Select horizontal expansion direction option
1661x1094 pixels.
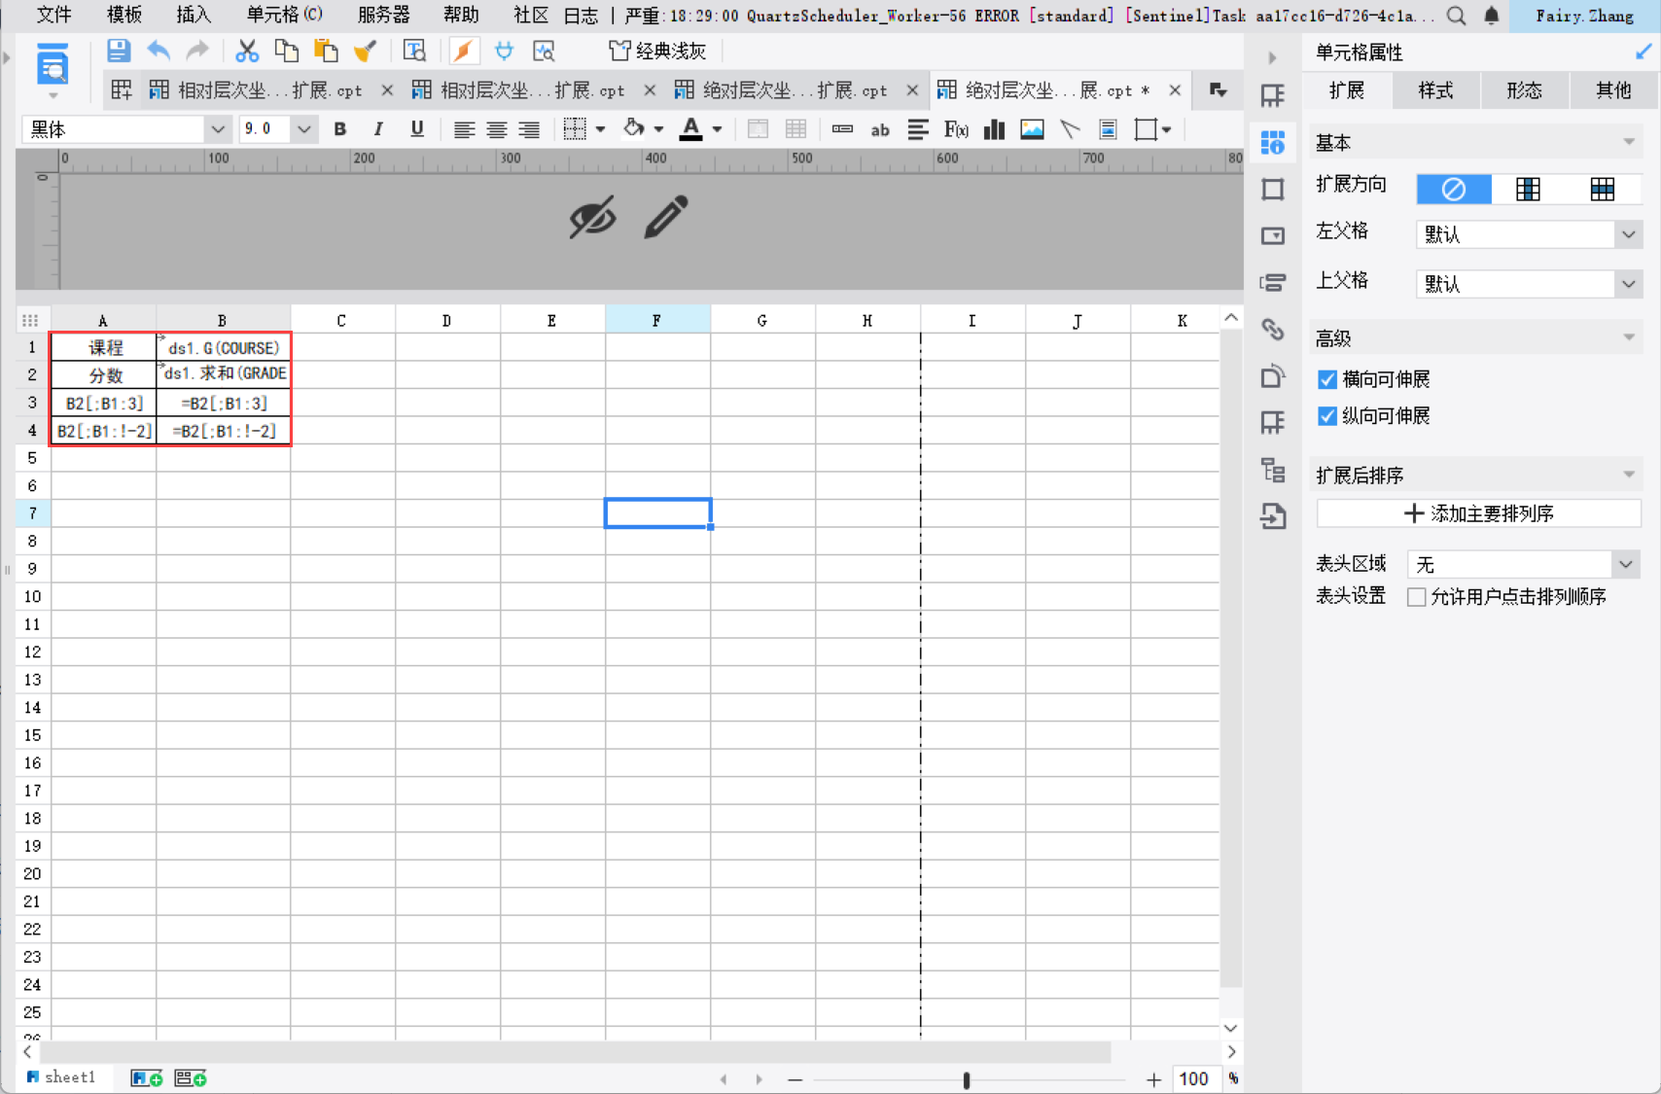pyautogui.click(x=1603, y=189)
